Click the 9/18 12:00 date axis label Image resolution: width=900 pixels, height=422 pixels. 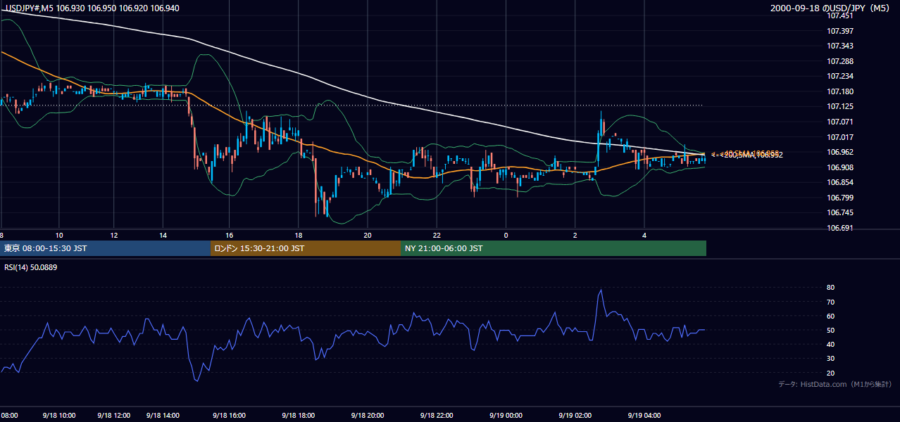click(113, 415)
